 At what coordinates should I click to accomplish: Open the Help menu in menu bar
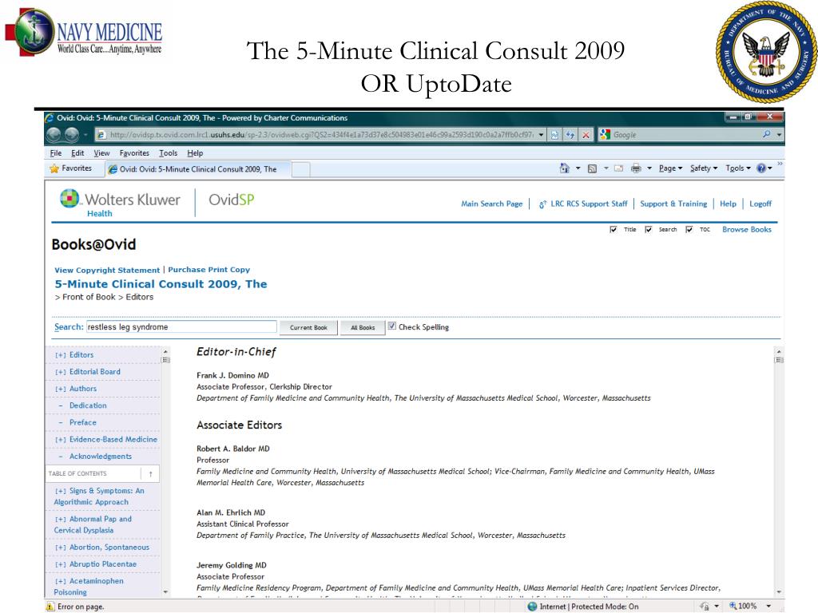(x=195, y=152)
